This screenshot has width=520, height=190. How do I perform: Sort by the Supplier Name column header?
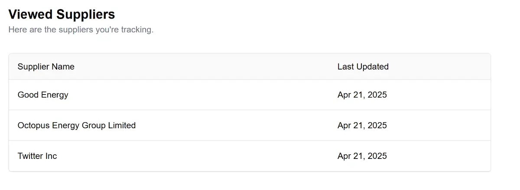tap(46, 66)
